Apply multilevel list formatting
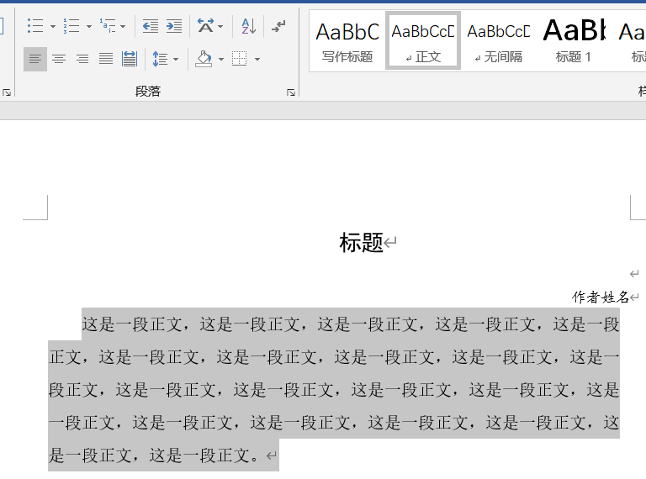Viewport: 646px width, 479px height. click(x=108, y=26)
